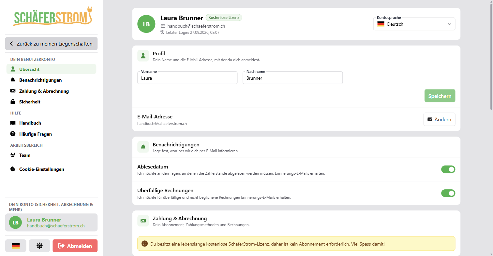Click the Kostenlose Lizenz badge
The width and height of the screenshot is (493, 256).
(x=224, y=18)
